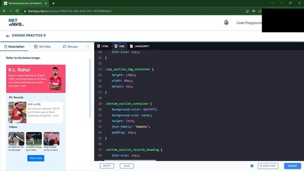Click the KXIP vs RCB record thumbnail
The height and width of the screenshot is (171, 304).
[17, 113]
